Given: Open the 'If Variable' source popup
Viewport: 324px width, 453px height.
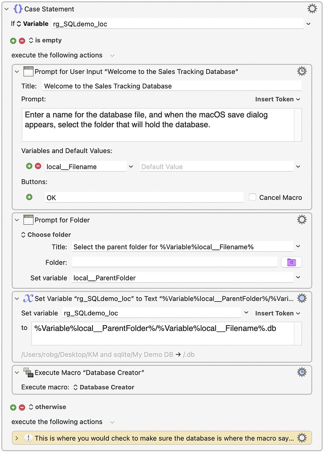Looking at the screenshot, I should [32, 24].
